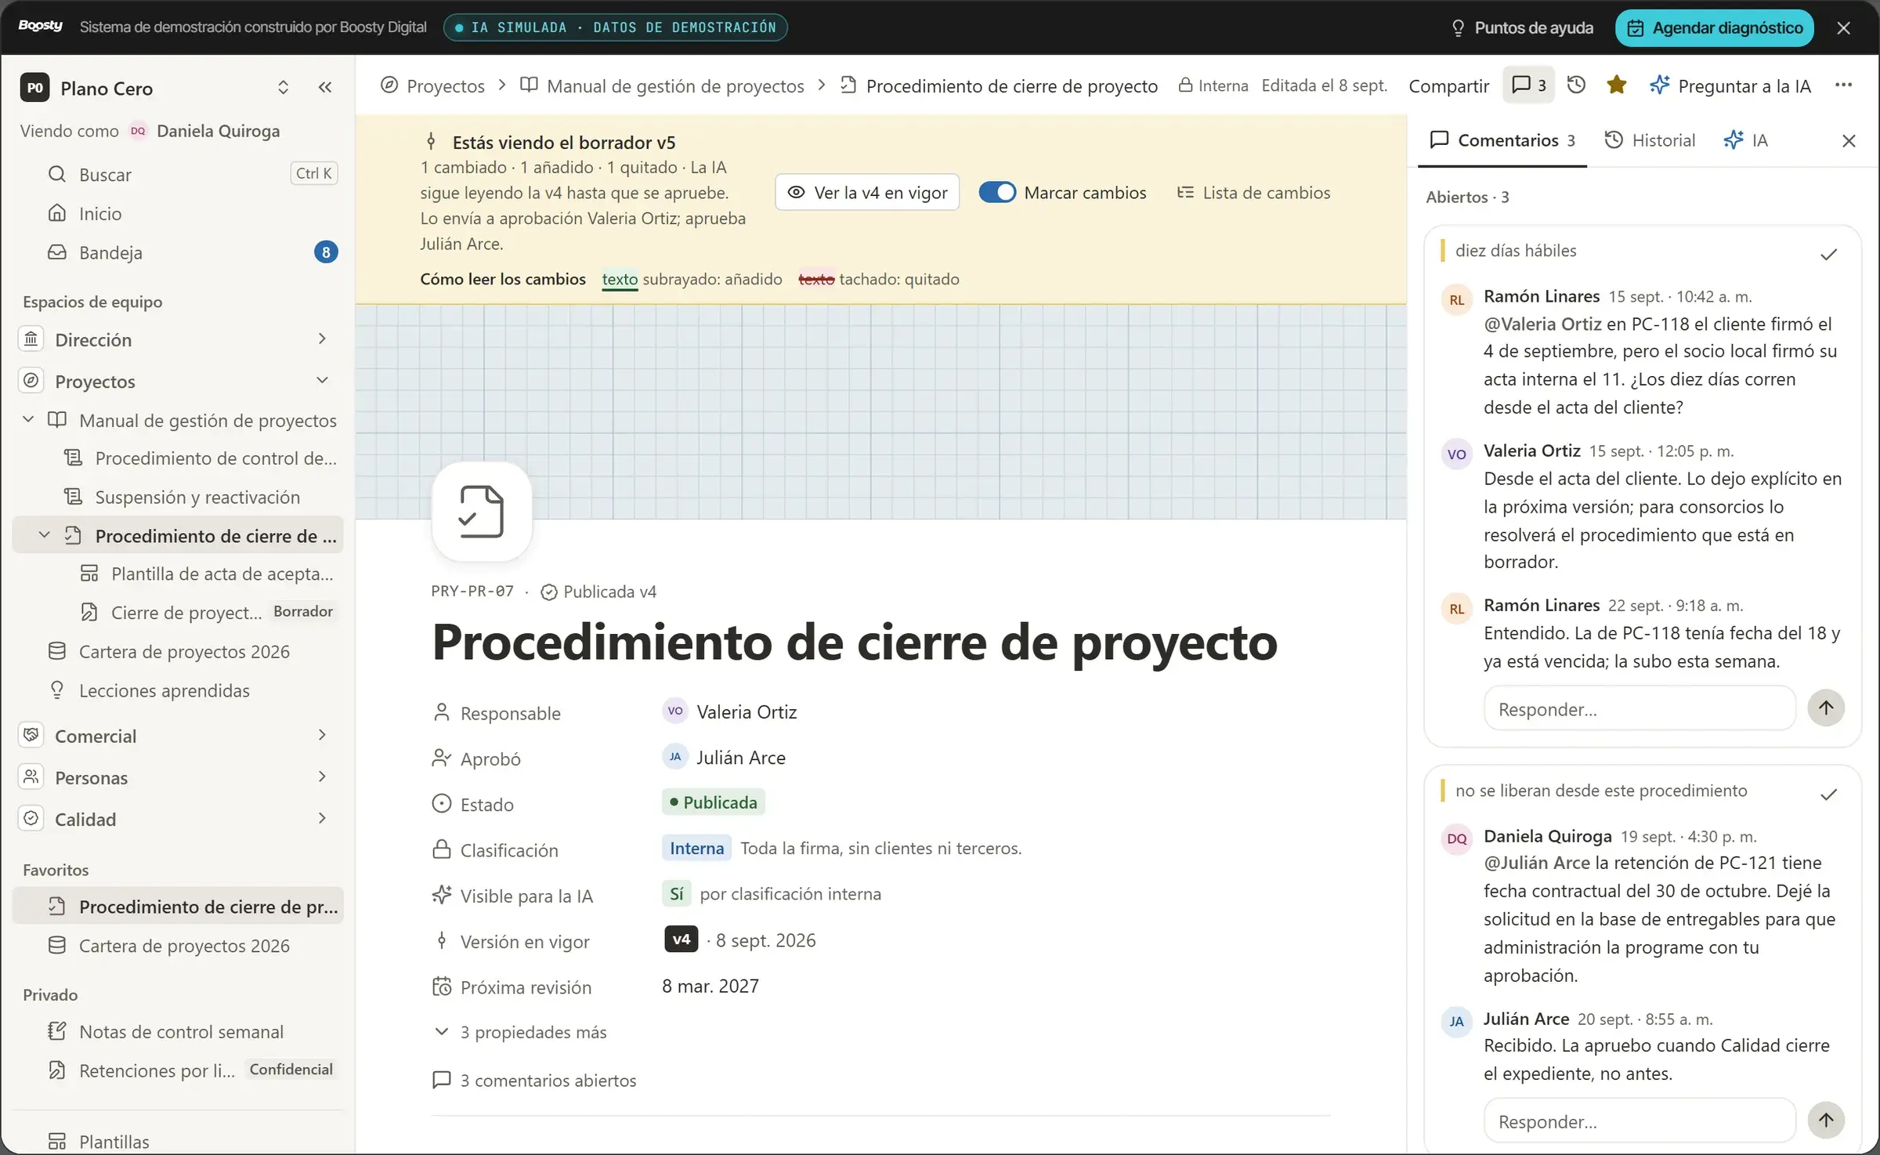
Task: Send reply in Daniela Quiroga comment thread
Action: point(1826,1120)
